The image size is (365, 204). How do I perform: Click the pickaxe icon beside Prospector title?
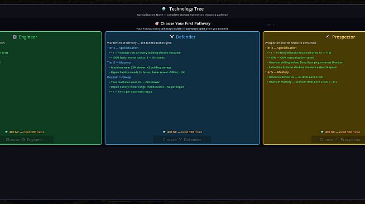tap(328, 37)
